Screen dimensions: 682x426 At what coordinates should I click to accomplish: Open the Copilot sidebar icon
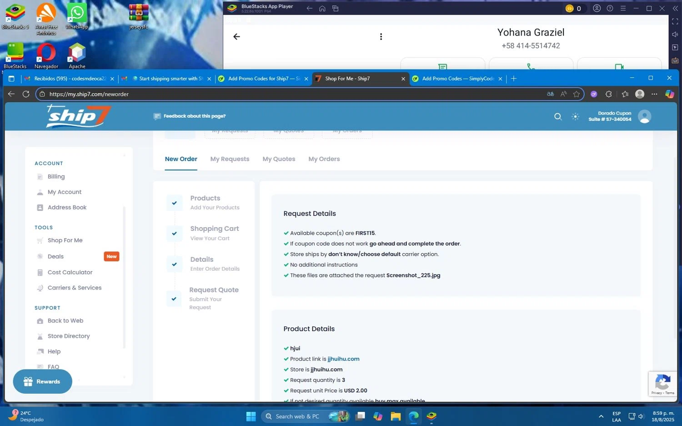pyautogui.click(x=670, y=94)
